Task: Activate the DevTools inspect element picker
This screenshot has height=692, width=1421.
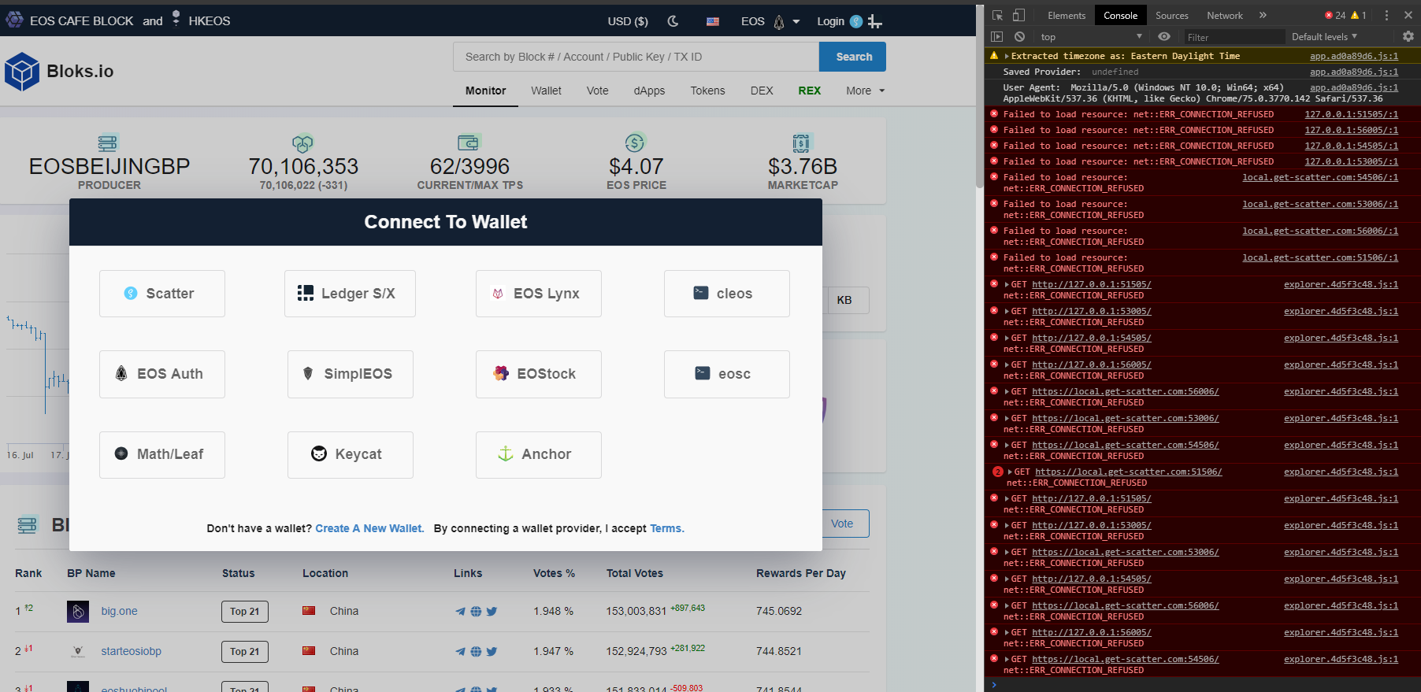Action: point(997,15)
